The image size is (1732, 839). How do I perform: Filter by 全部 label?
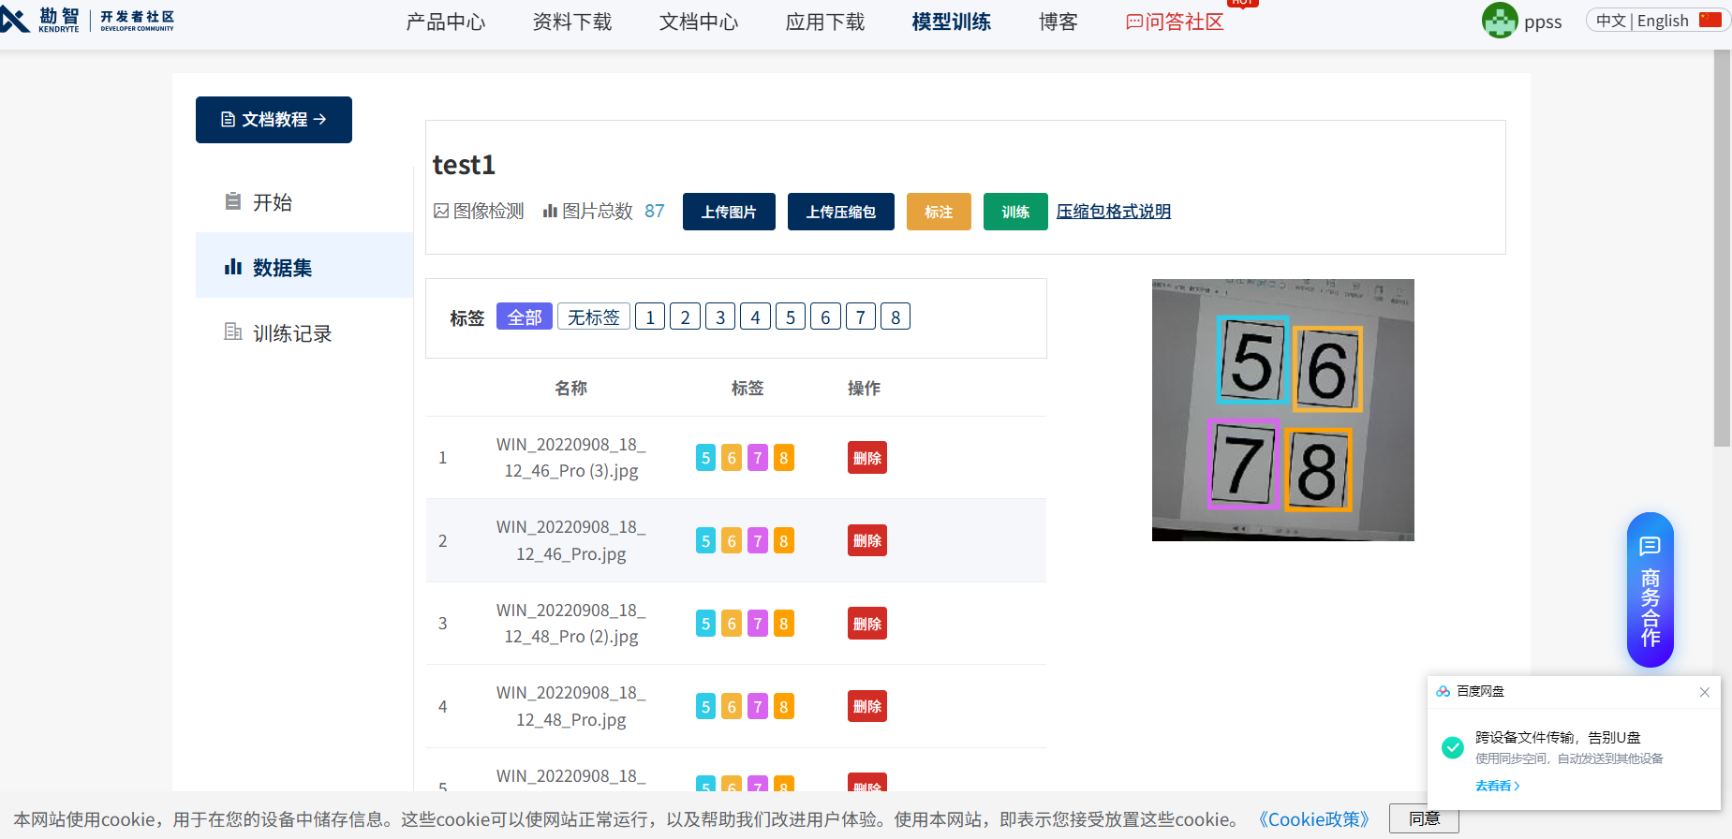tap(525, 316)
